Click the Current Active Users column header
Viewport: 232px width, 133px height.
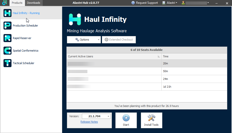point(114,56)
